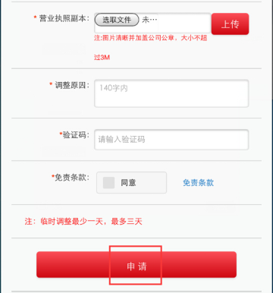Click the 未… selected-file name text
The width and height of the screenshot is (273, 293).
pyautogui.click(x=149, y=20)
